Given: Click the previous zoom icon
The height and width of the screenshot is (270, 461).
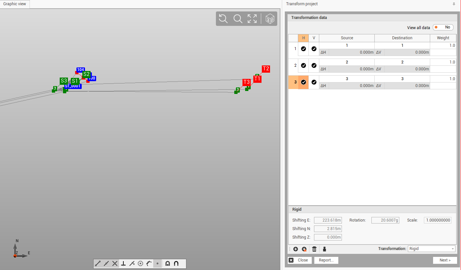Looking at the screenshot, I should coord(223,19).
